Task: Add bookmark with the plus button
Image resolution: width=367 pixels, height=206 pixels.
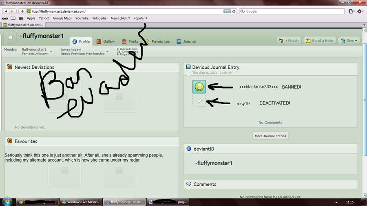Action: (x=22, y=11)
